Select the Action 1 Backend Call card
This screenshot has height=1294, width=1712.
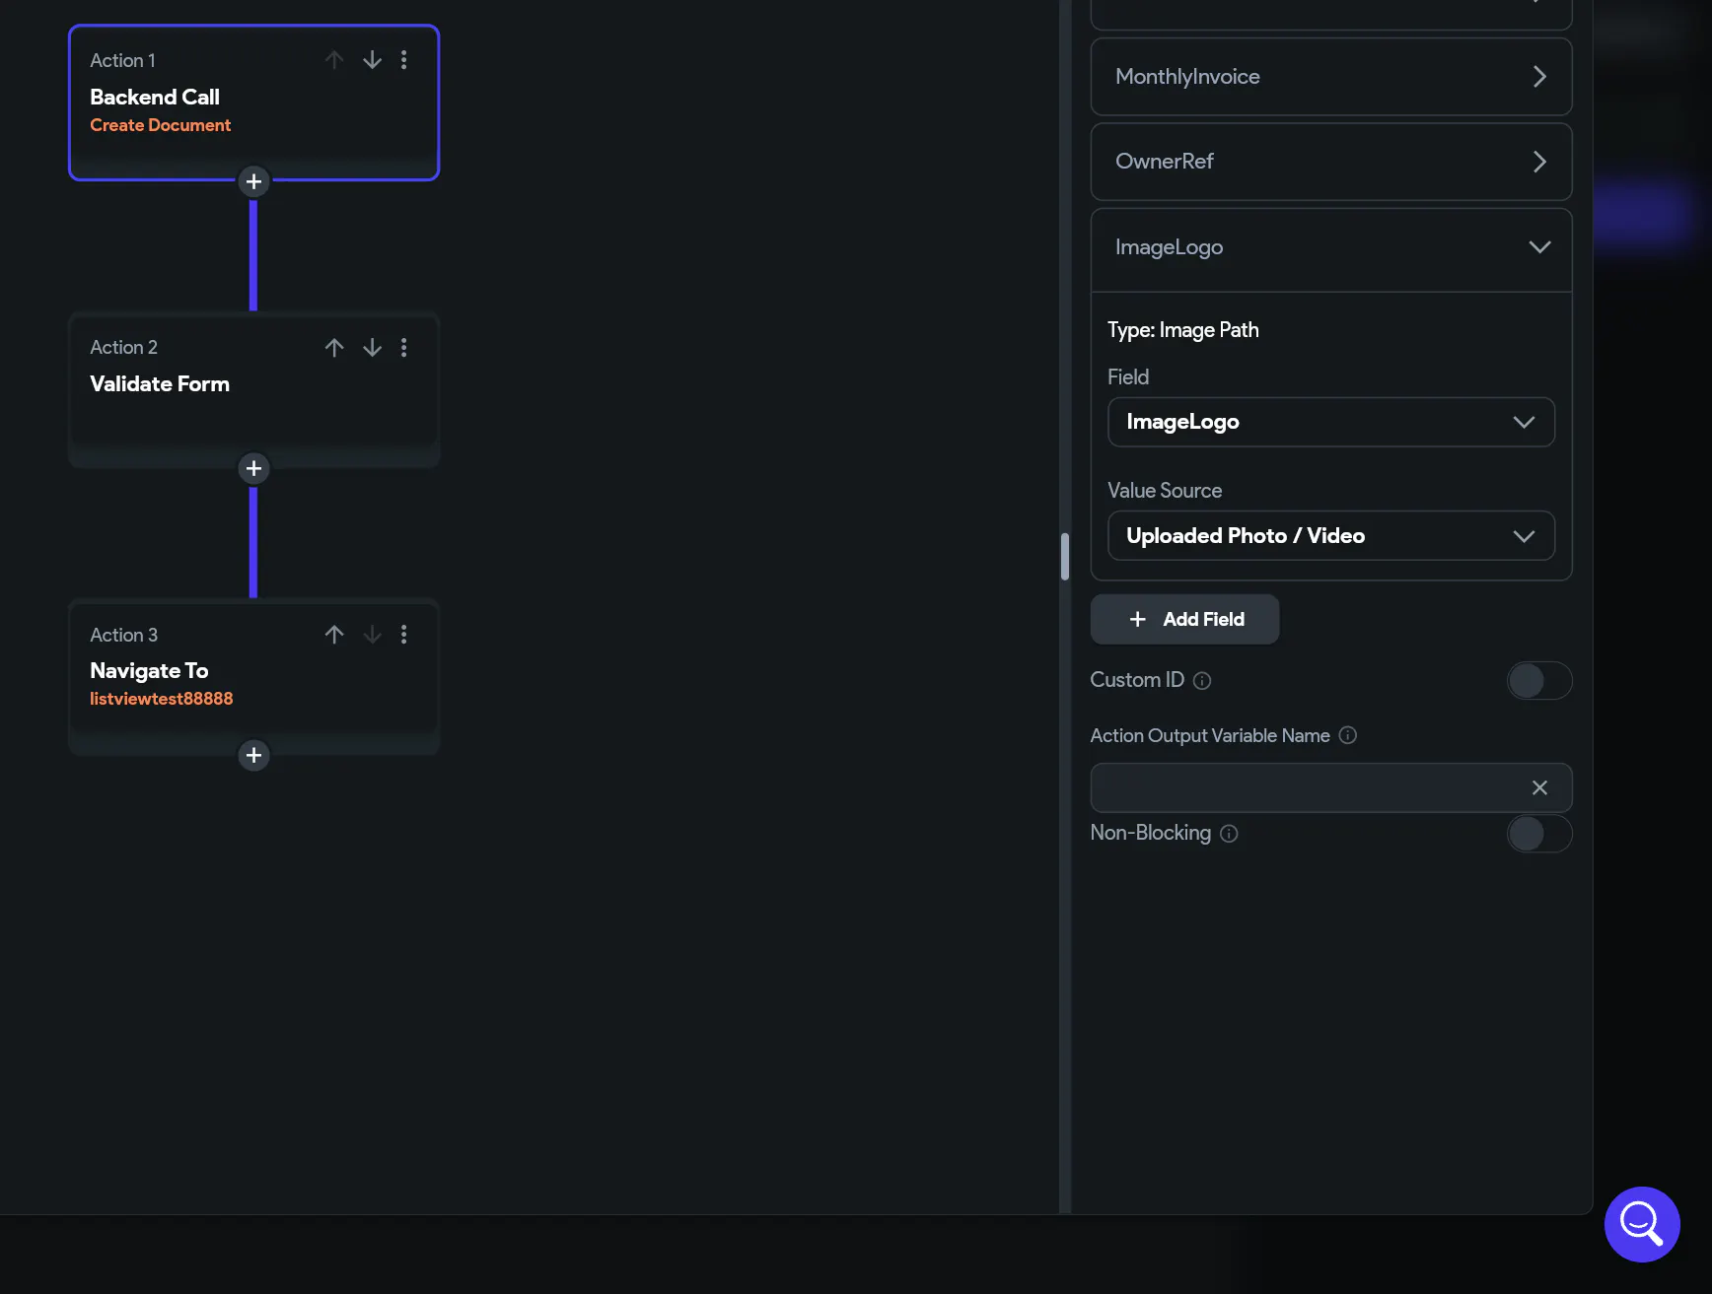point(253,102)
